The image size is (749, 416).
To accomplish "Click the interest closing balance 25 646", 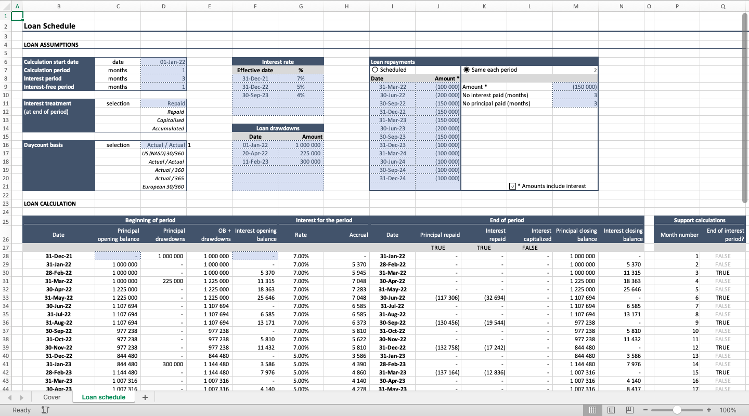I will pos(621,289).
